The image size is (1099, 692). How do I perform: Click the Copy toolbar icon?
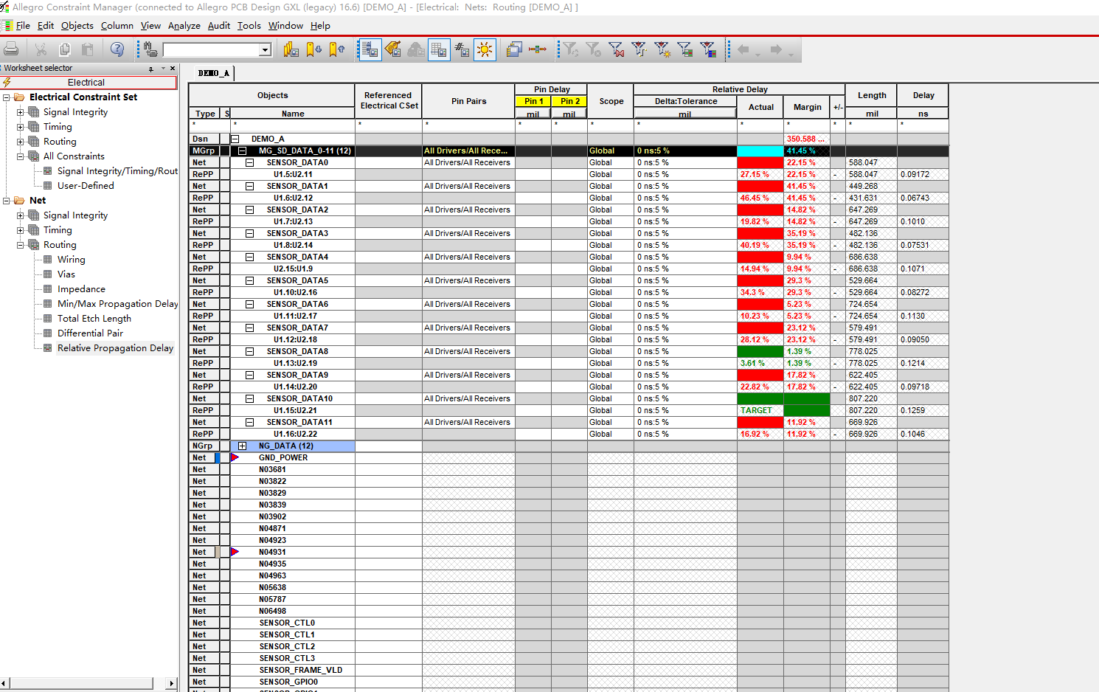point(65,49)
